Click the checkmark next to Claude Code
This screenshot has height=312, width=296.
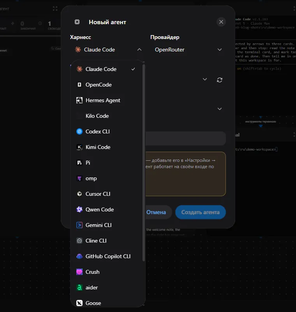point(133,69)
